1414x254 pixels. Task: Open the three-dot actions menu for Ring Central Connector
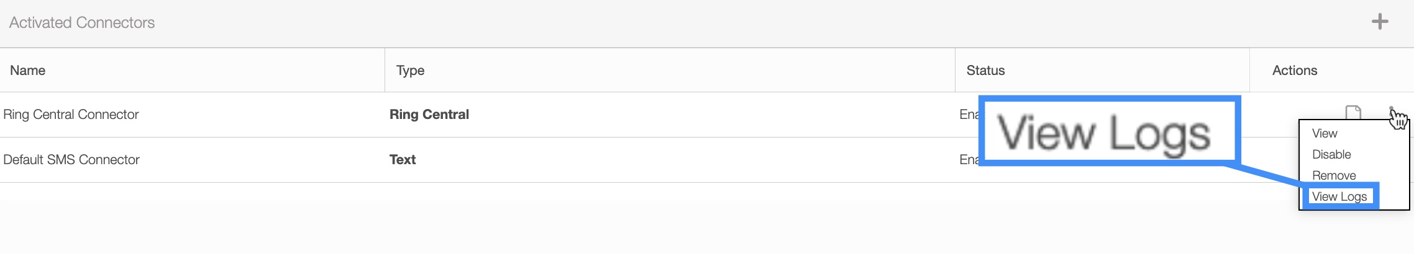(1392, 109)
